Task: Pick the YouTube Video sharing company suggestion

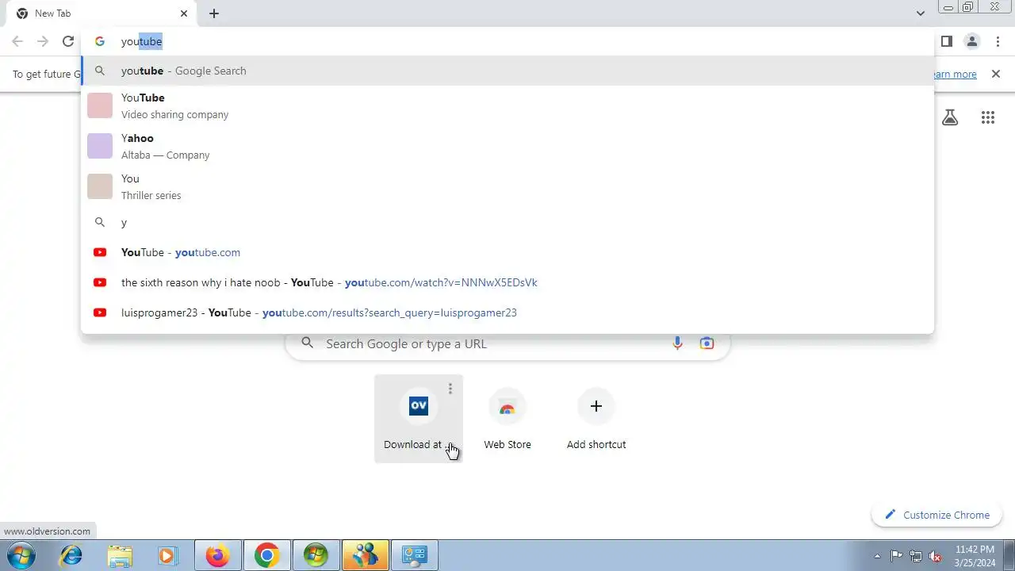Action: [507, 105]
